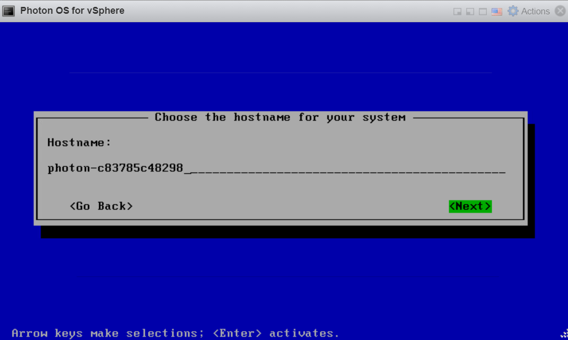This screenshot has width=568, height=340.
Task: Close the console with the X icon
Action: pyautogui.click(x=560, y=11)
